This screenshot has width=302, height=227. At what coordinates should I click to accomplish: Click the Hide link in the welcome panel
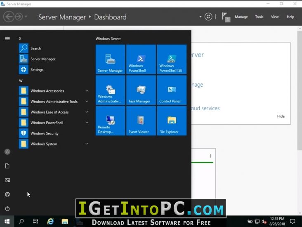point(281,116)
